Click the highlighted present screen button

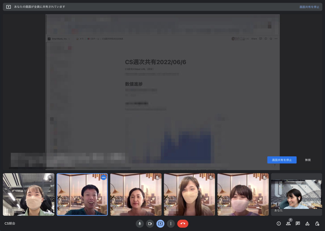pyautogui.click(x=160, y=224)
